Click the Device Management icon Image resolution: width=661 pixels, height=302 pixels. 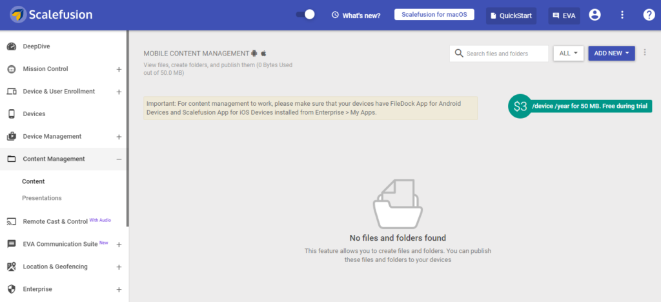pos(12,136)
